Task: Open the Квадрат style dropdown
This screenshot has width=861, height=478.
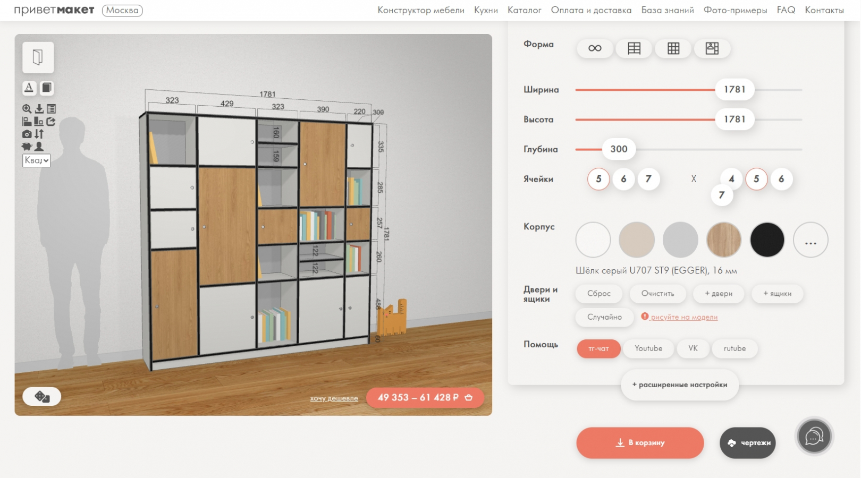Action: 37,160
